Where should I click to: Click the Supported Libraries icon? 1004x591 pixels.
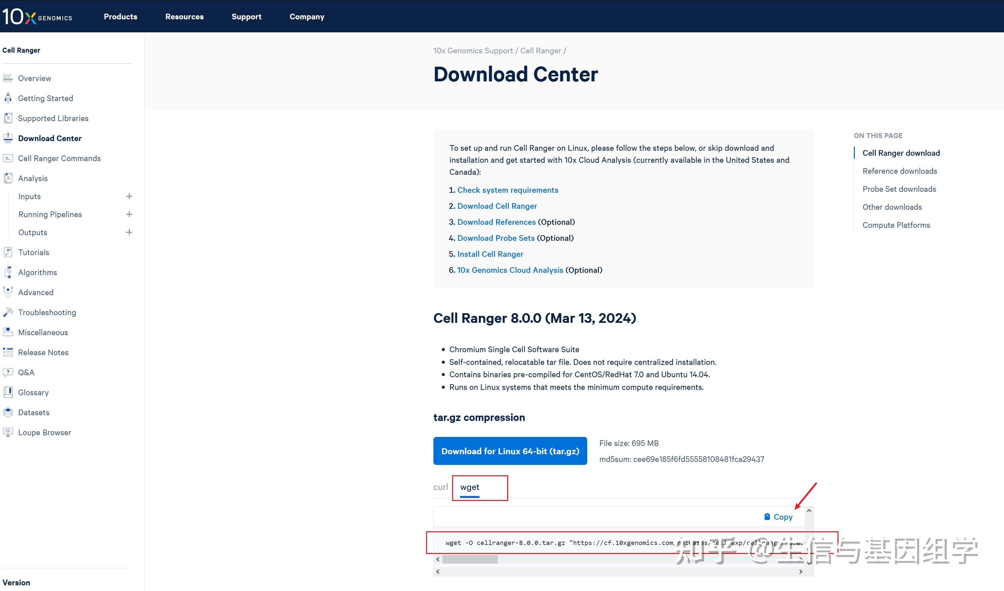pos(8,118)
